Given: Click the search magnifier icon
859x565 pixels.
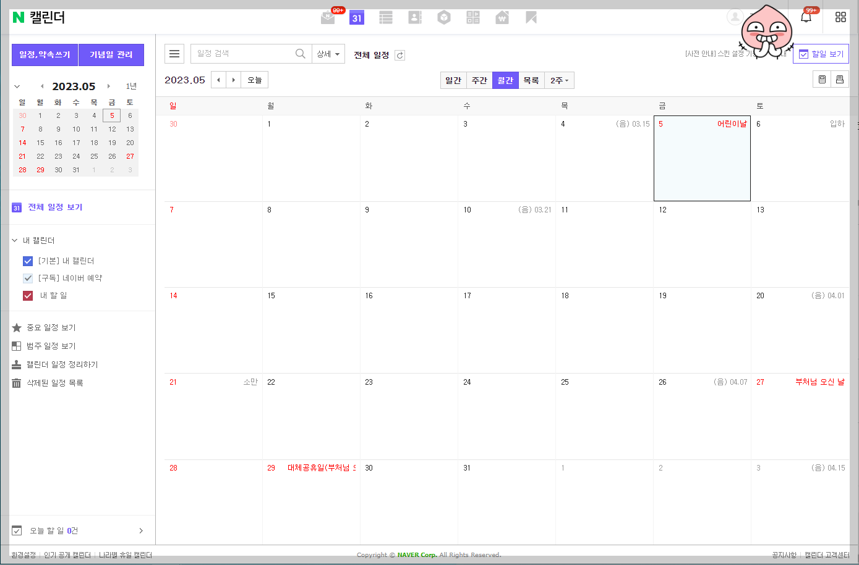Looking at the screenshot, I should point(301,54).
